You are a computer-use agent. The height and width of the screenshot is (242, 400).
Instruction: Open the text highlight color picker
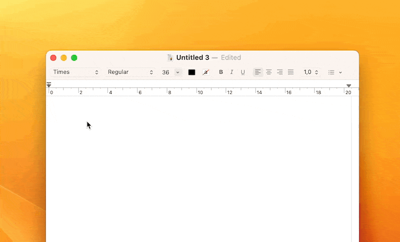(206, 72)
